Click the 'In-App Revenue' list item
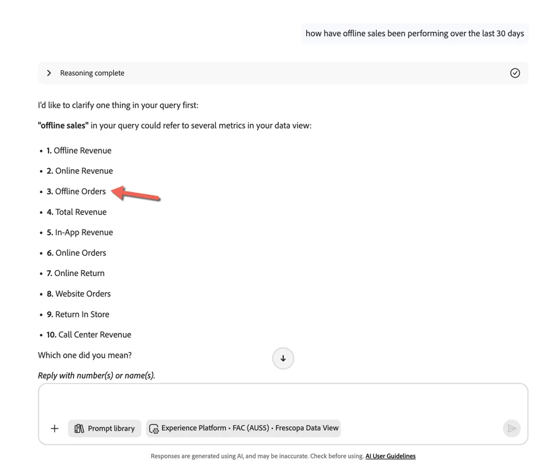This screenshot has height=472, width=552. point(80,233)
